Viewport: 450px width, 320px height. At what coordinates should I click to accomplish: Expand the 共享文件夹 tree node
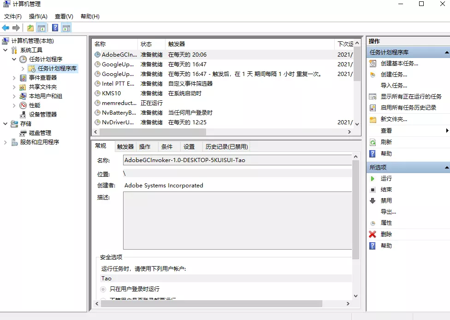pos(14,87)
